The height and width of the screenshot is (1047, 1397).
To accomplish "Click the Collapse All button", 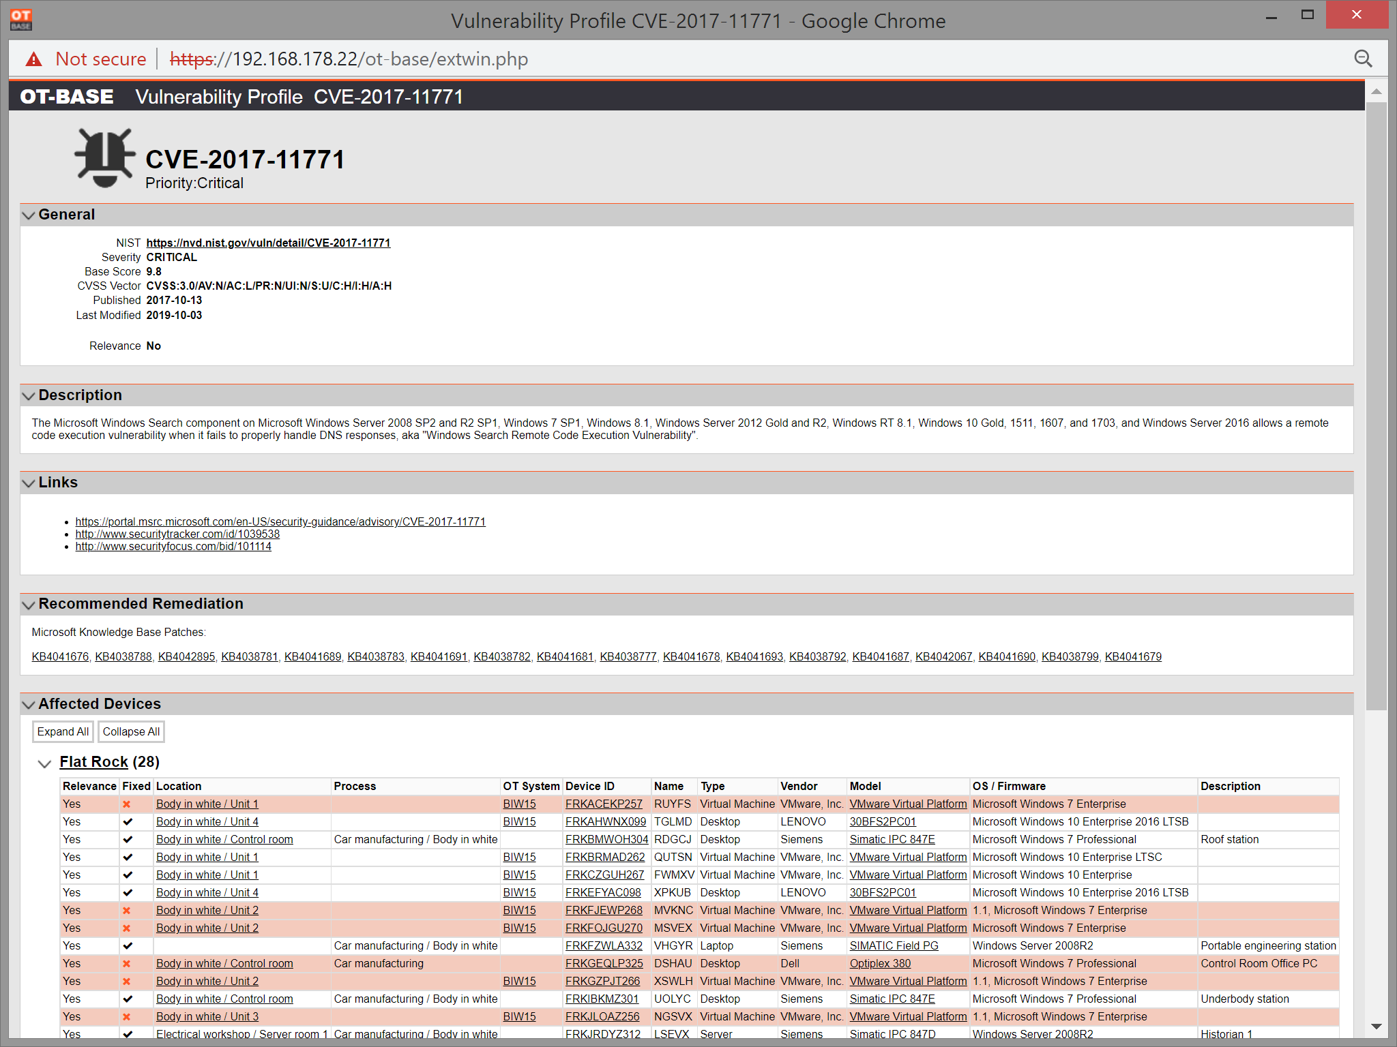I will point(131,732).
